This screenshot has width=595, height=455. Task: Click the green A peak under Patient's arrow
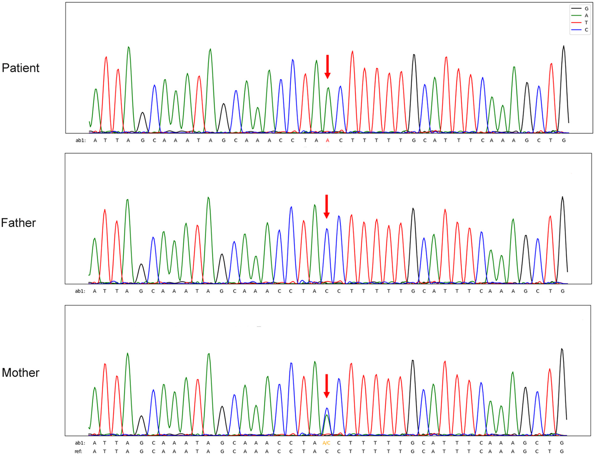[x=328, y=101]
